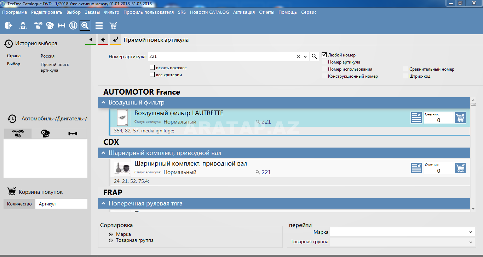Screen dimensions: 483x257
Task: Open the Фильтр menu
Action: tap(112, 12)
